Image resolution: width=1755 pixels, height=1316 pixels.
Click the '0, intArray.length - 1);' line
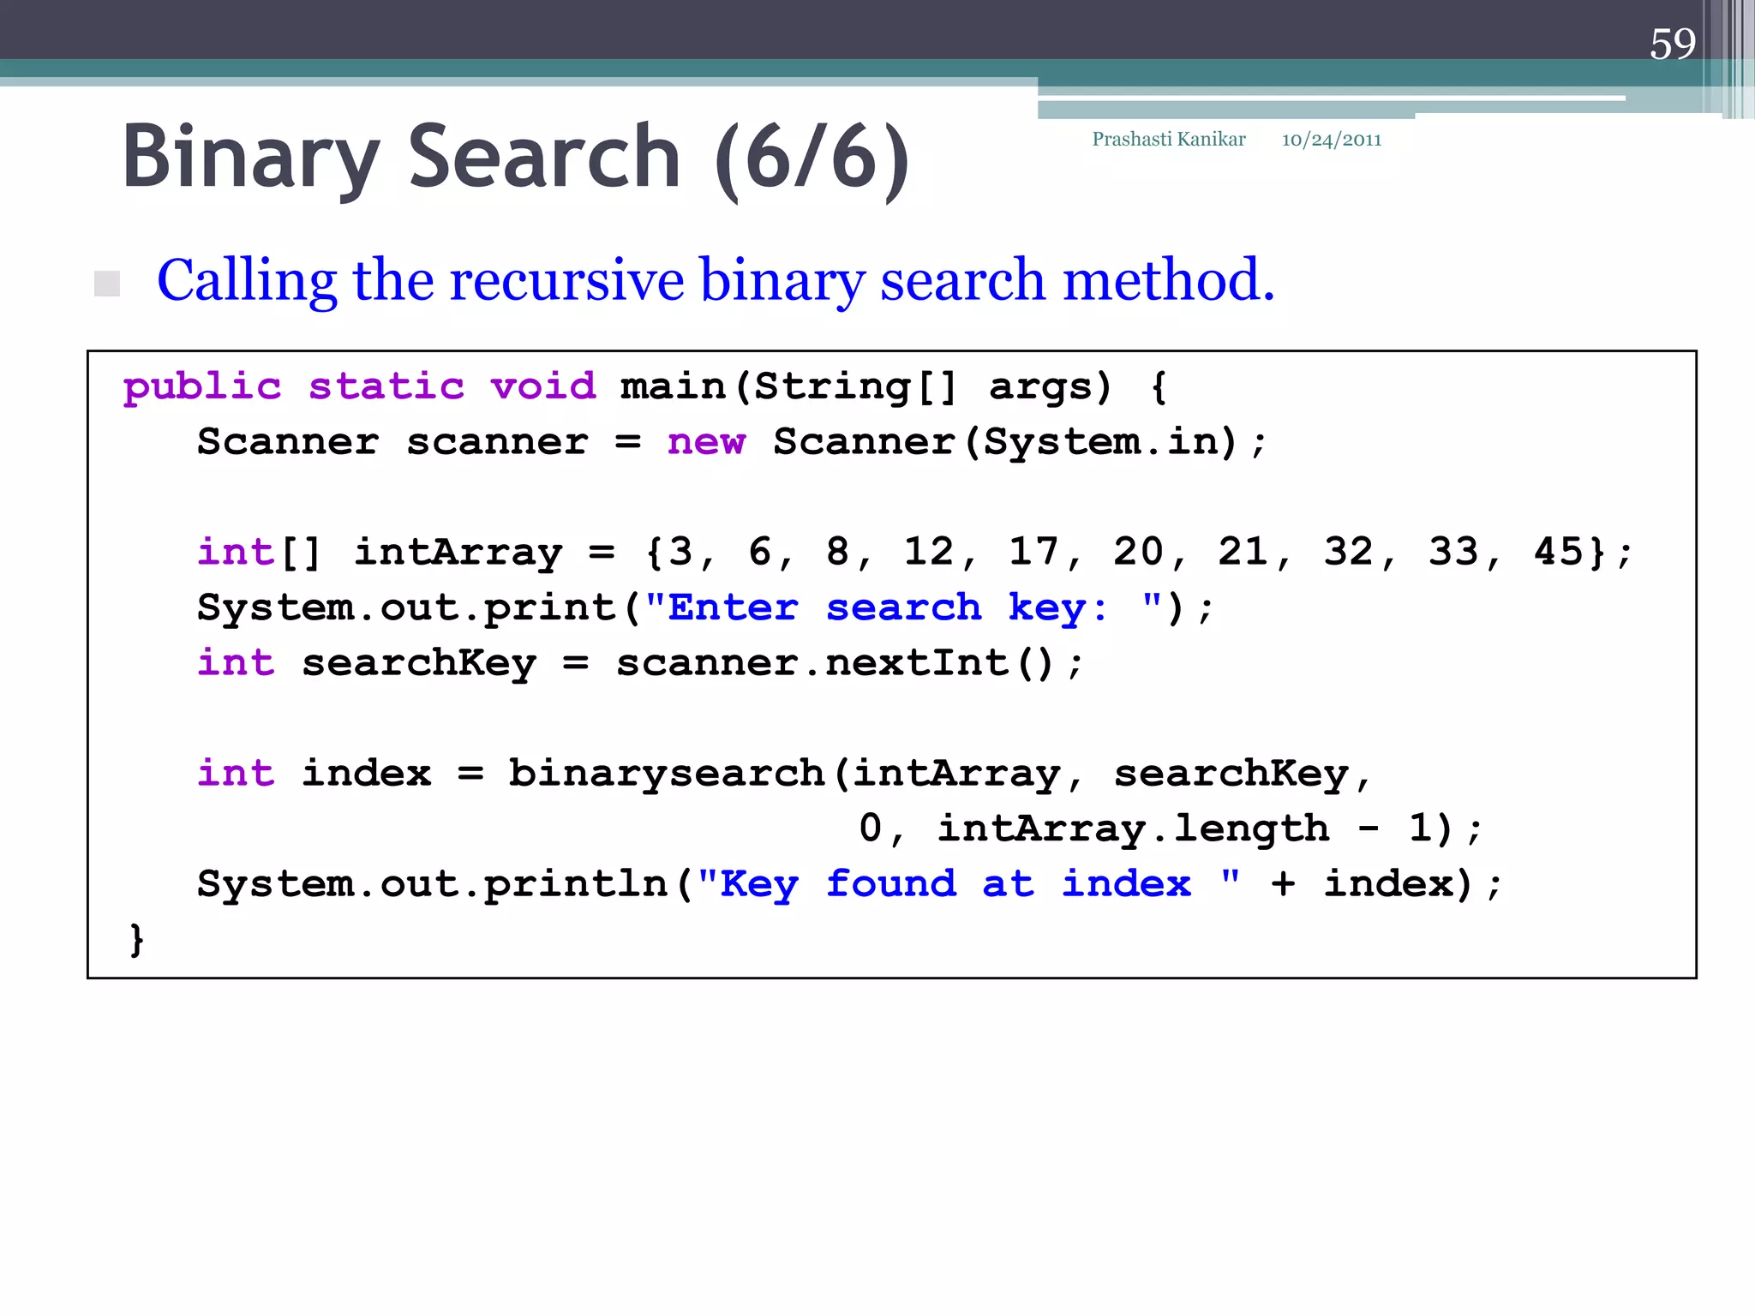pyautogui.click(x=1170, y=828)
